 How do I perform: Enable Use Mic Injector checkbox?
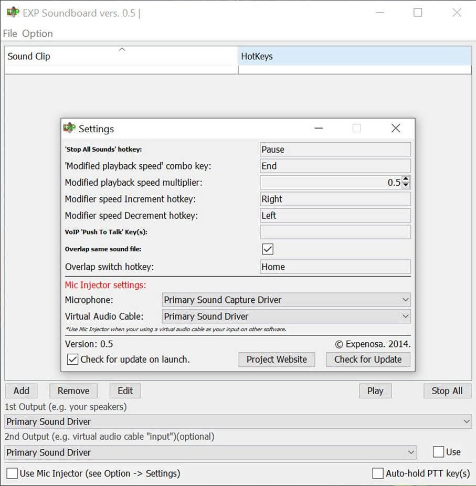point(12,473)
